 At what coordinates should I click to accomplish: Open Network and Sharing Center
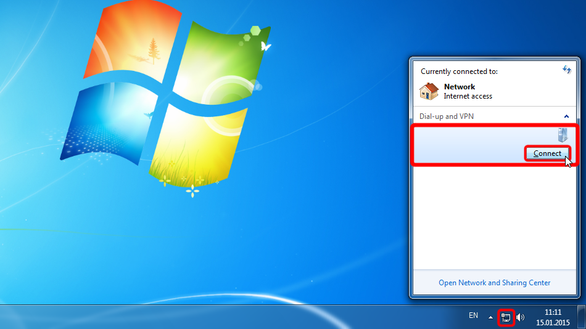[494, 283]
